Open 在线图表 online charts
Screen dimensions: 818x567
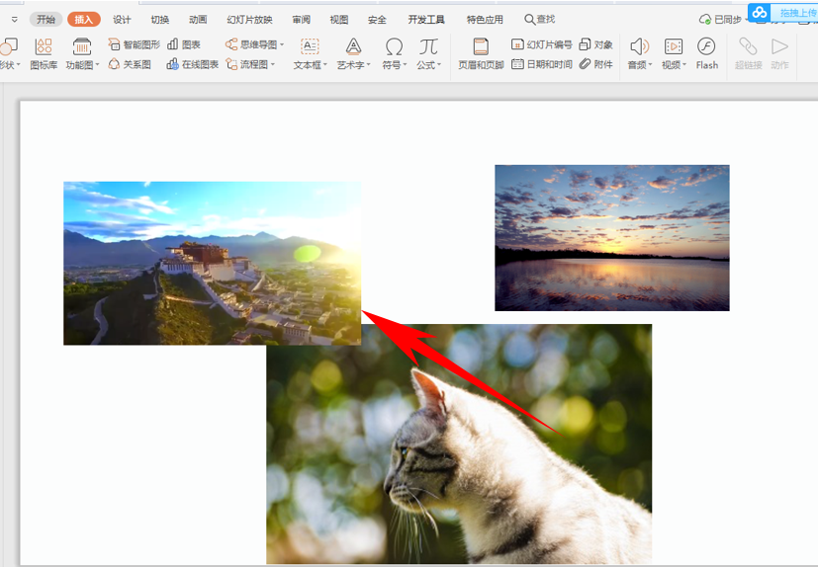tap(192, 64)
